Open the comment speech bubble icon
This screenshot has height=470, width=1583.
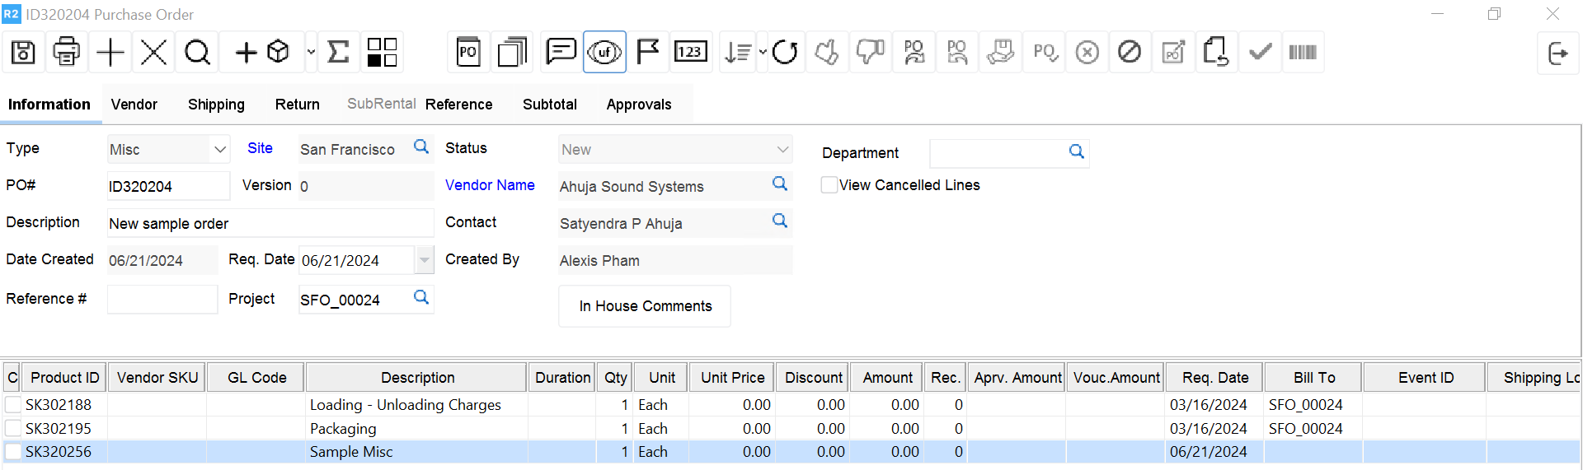coord(561,53)
